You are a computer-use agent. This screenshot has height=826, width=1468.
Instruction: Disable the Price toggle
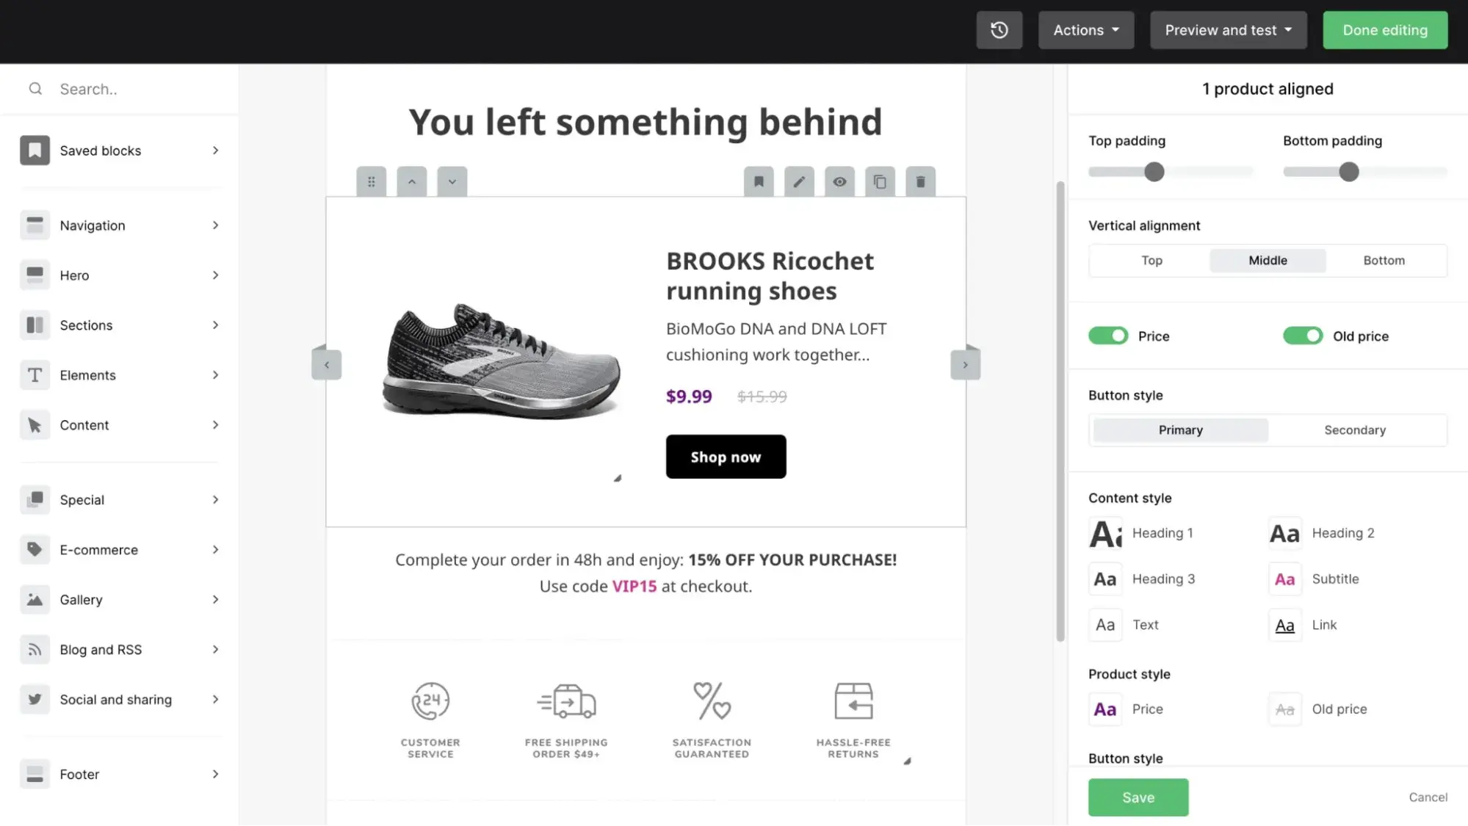(x=1108, y=336)
